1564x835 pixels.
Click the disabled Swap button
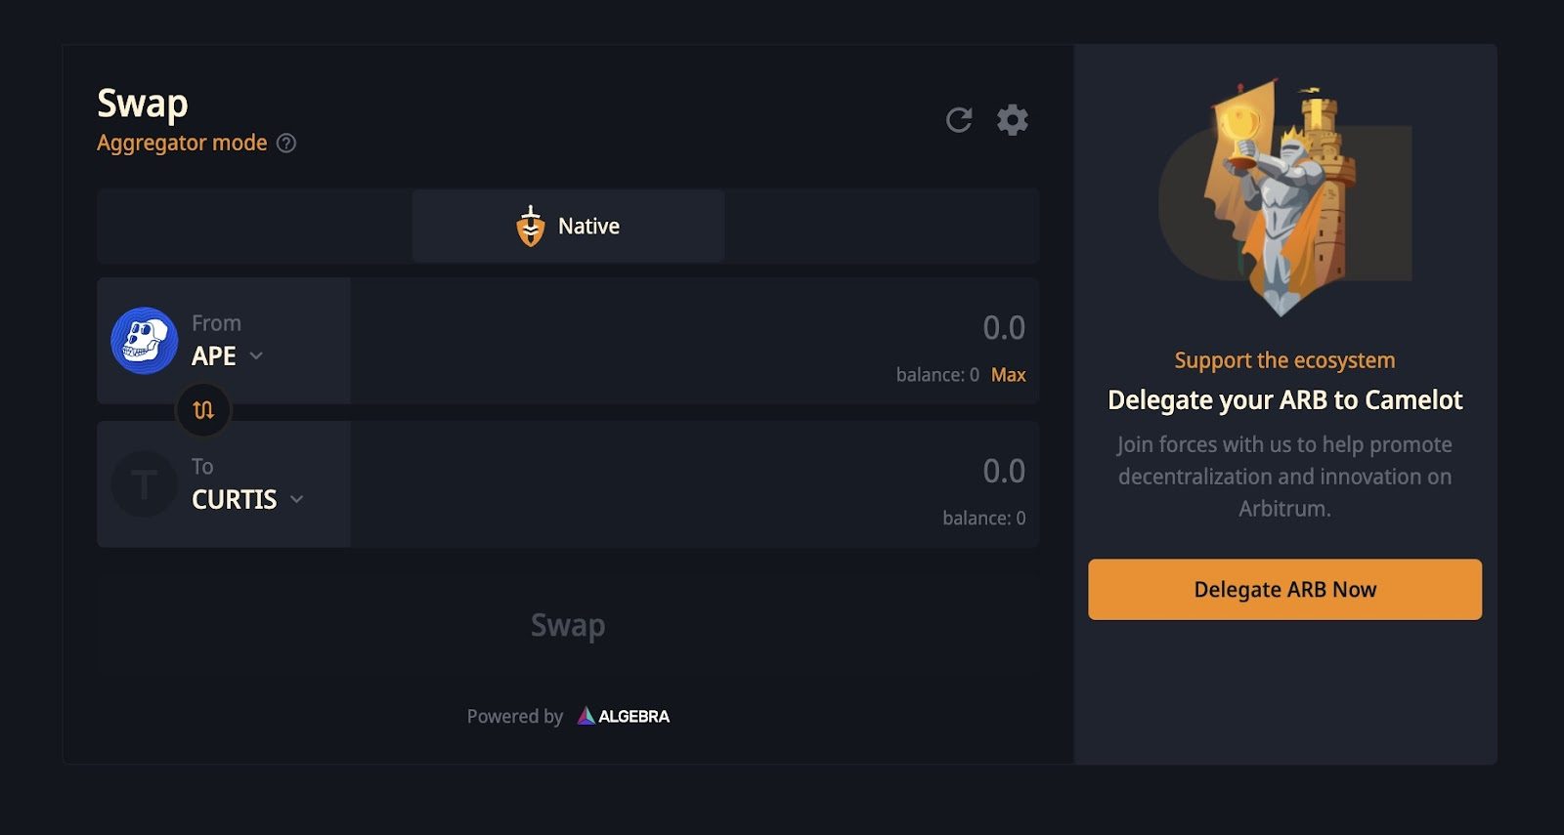point(568,625)
